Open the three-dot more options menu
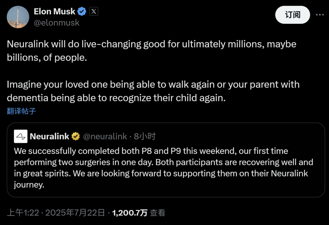329x225 pixels. click(x=320, y=15)
